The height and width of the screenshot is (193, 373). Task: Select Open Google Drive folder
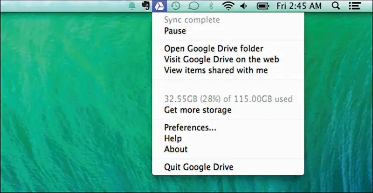[x=214, y=48]
